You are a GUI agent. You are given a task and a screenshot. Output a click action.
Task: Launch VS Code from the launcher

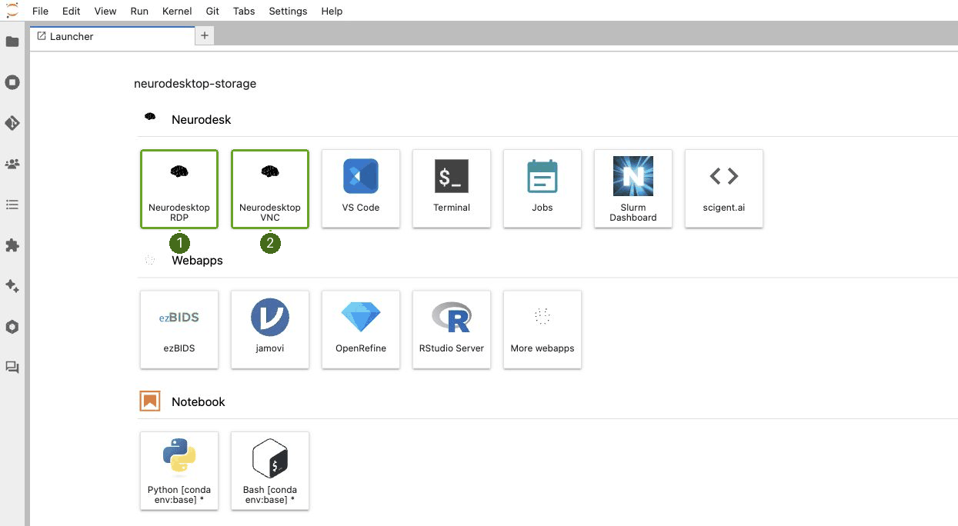361,188
